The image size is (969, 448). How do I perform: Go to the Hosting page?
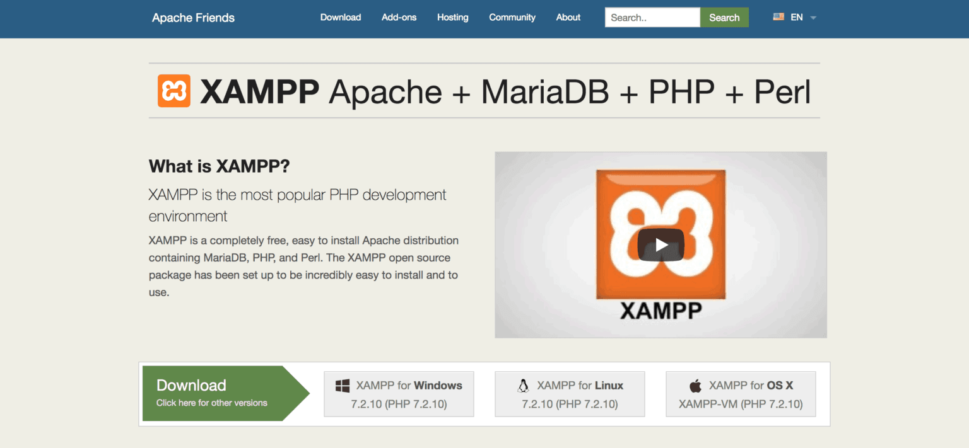452,18
